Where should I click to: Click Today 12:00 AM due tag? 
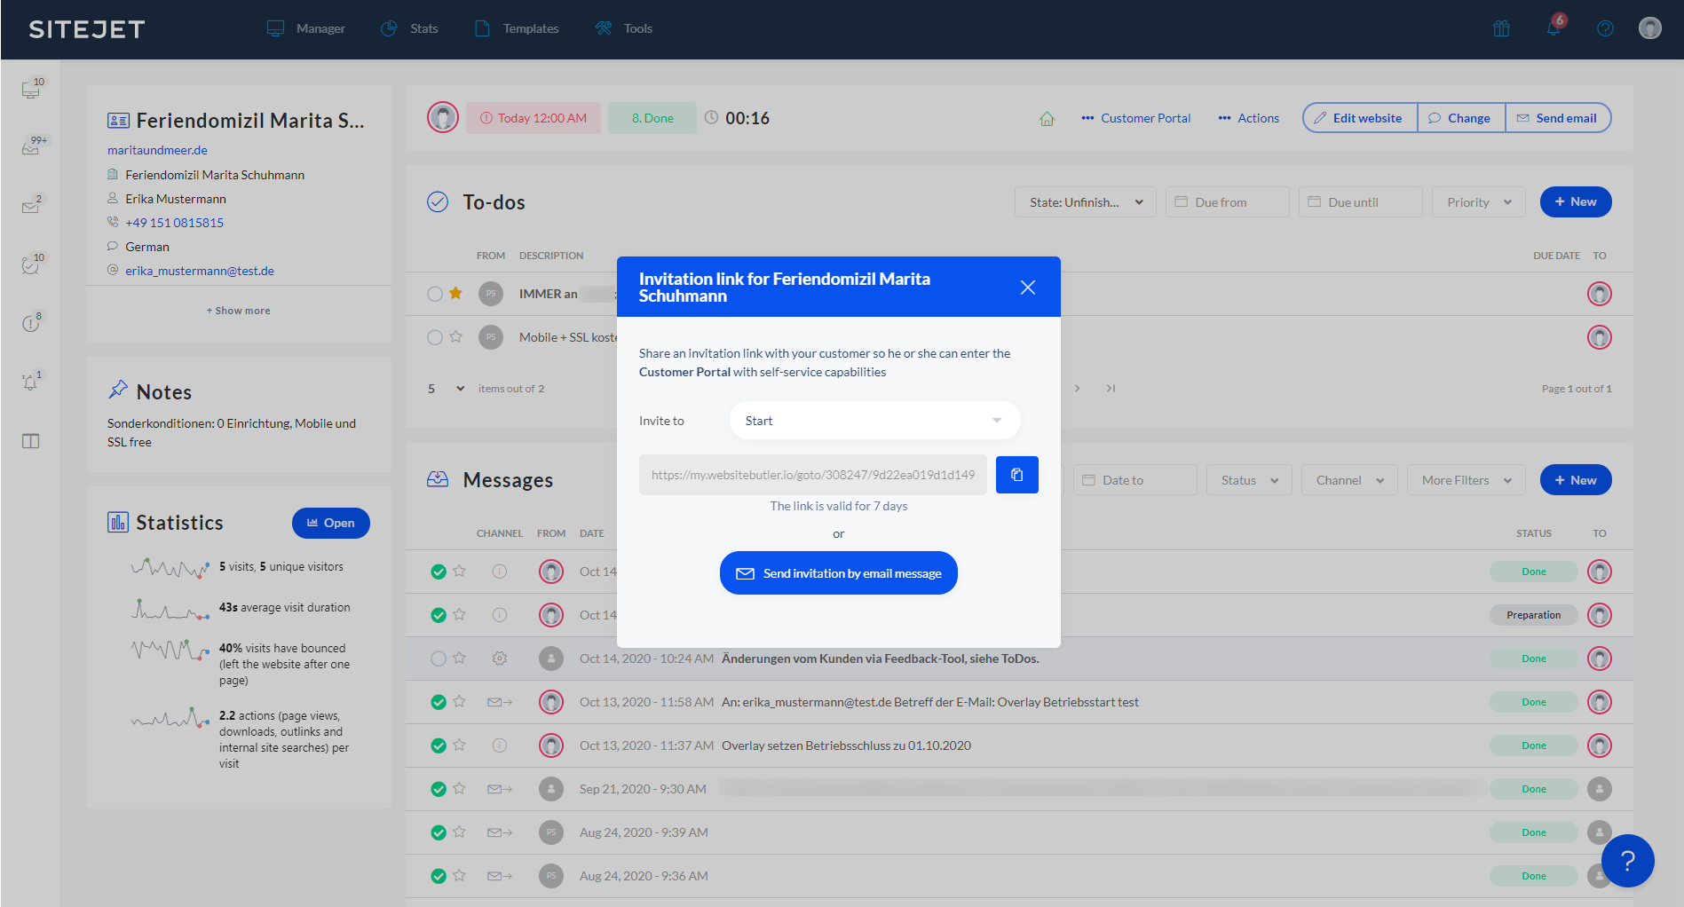click(x=534, y=118)
